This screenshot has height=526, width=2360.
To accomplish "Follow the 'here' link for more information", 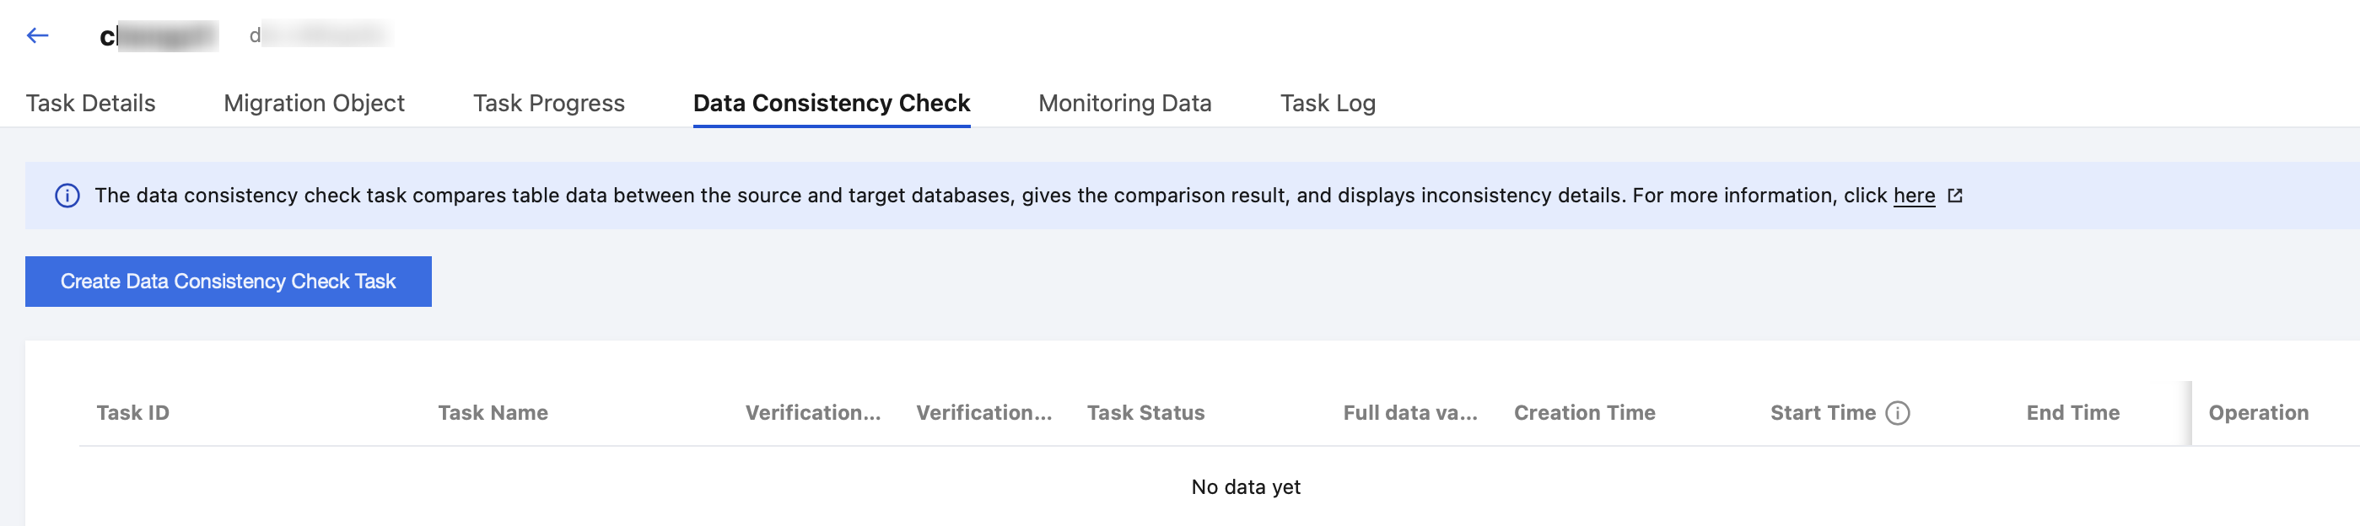I will [1914, 196].
